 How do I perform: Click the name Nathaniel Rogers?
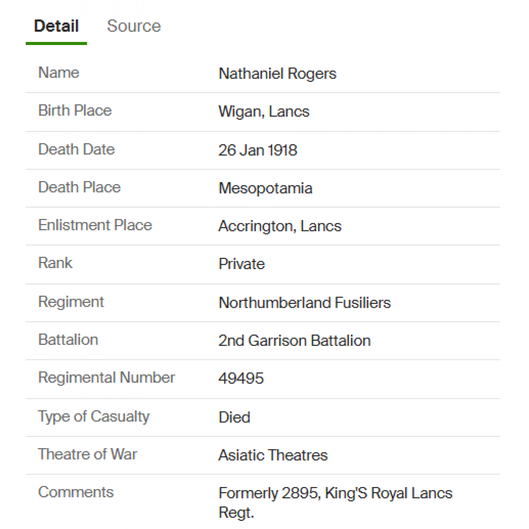pyautogui.click(x=278, y=74)
